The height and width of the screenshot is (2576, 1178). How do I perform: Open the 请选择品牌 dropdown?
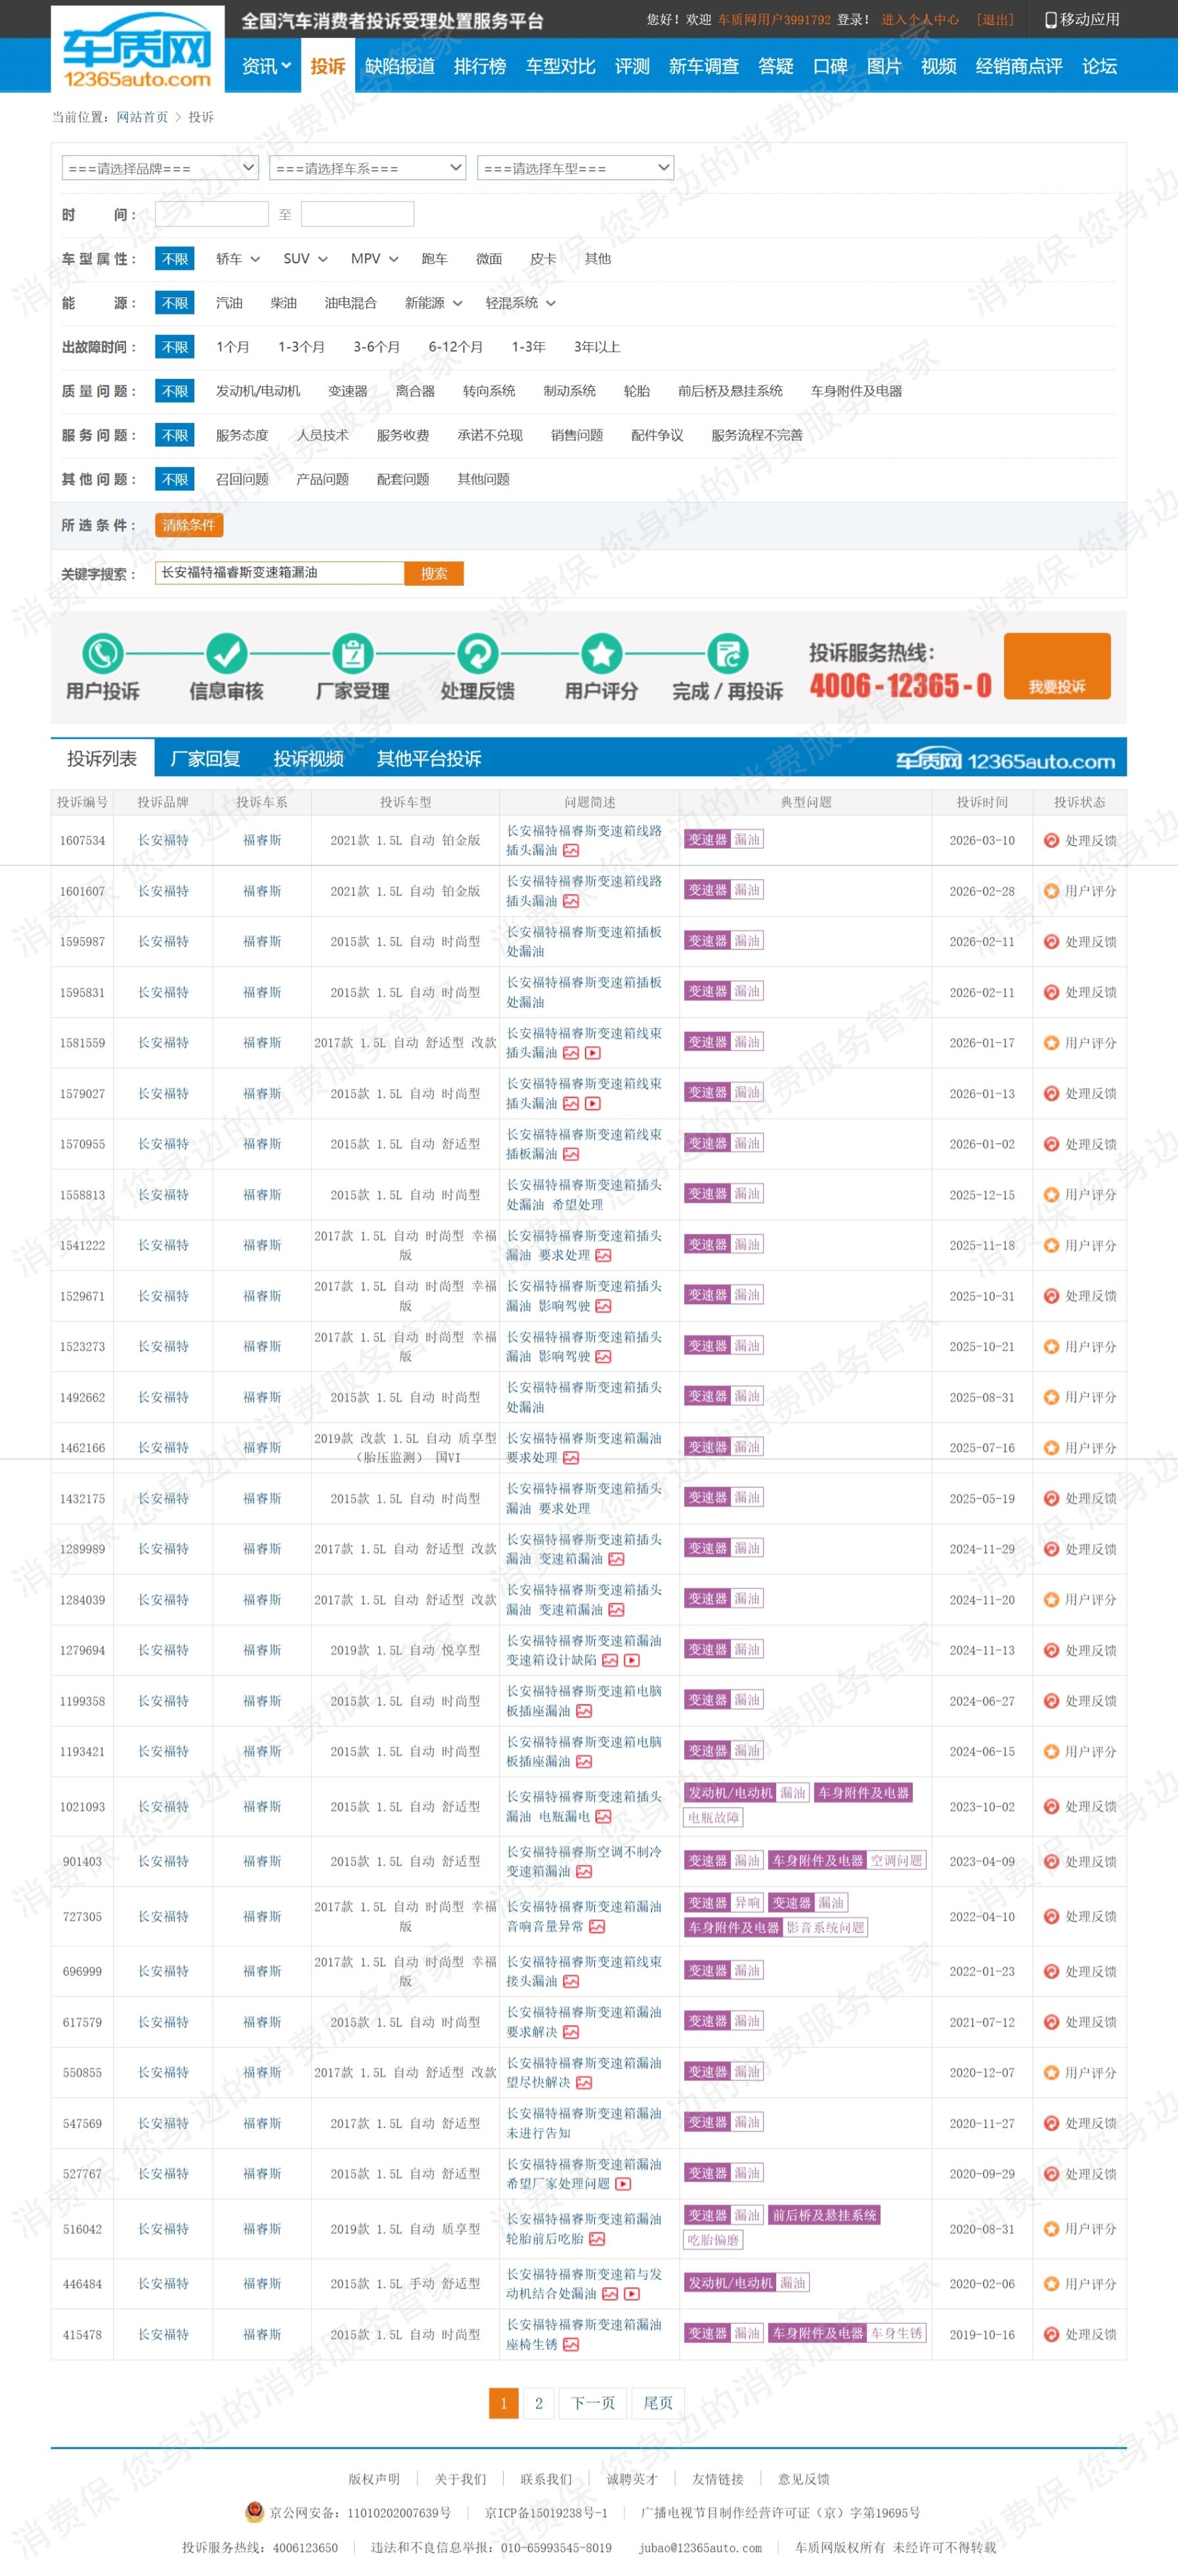point(160,168)
